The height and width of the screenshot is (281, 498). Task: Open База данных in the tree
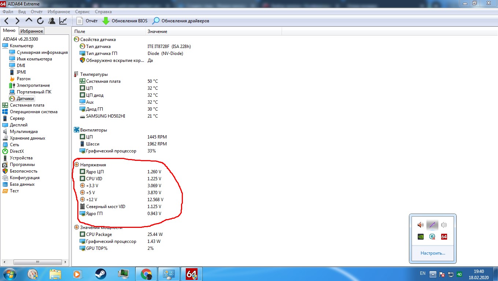coord(19,184)
